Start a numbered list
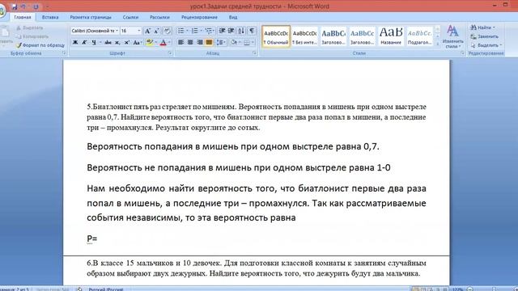Image resolution: width=518 pixels, height=291 pixels. (194, 31)
